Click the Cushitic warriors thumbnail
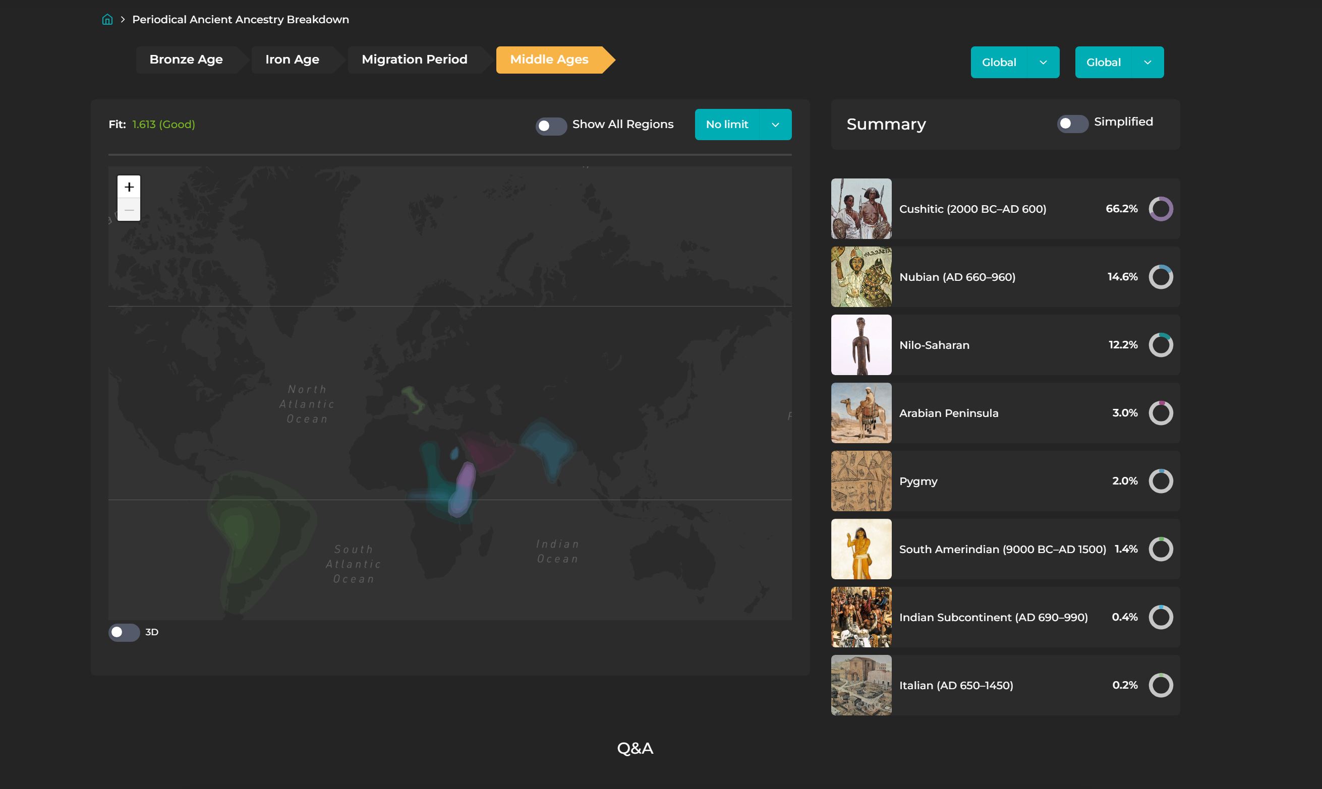Viewport: 1322px width, 789px height. [x=861, y=209]
